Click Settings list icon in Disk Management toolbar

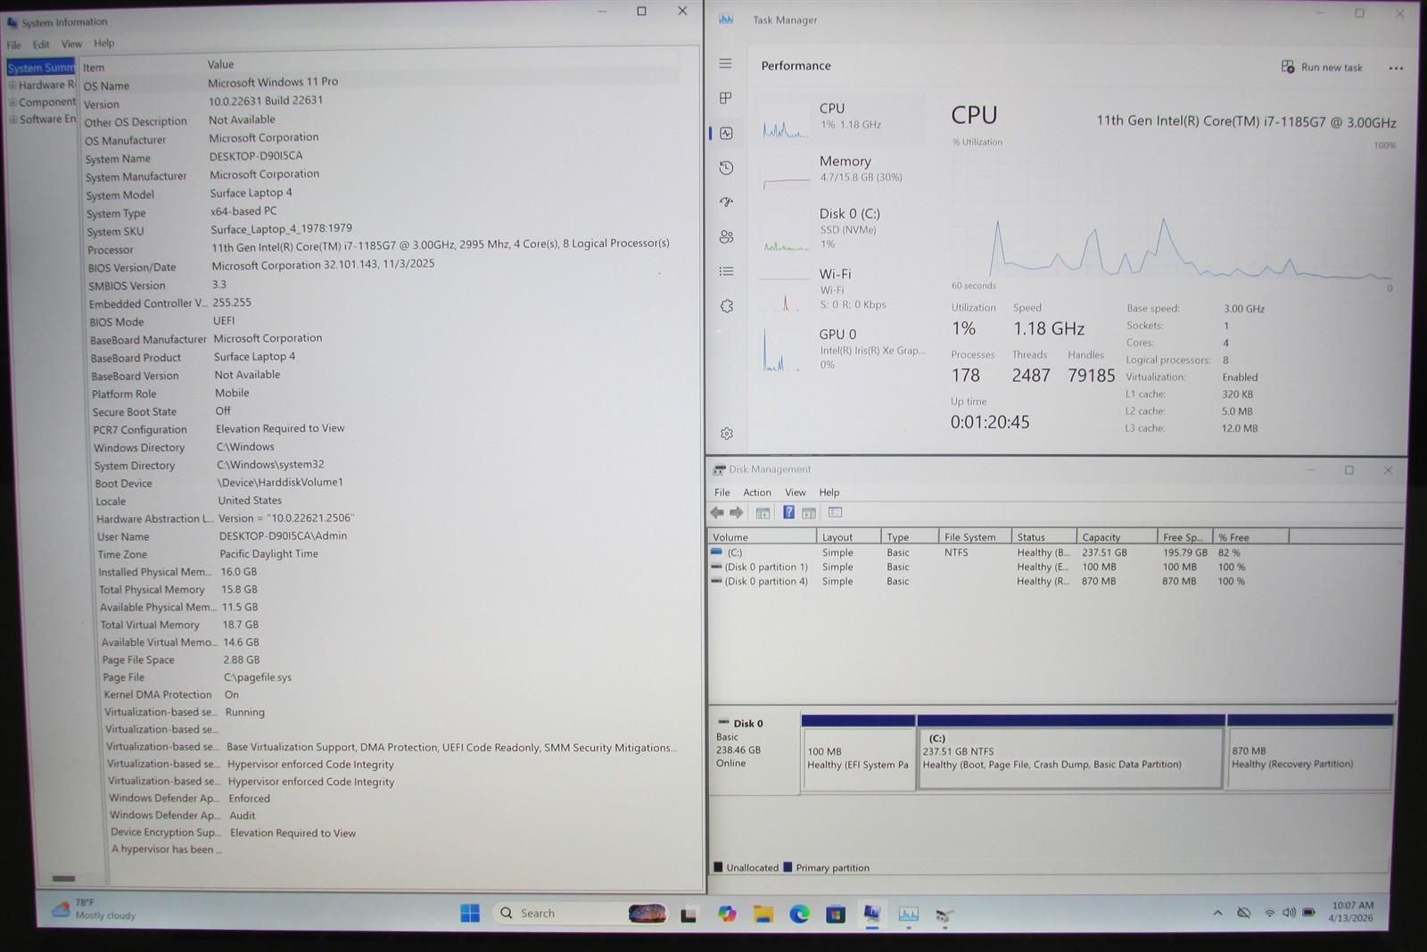835,512
